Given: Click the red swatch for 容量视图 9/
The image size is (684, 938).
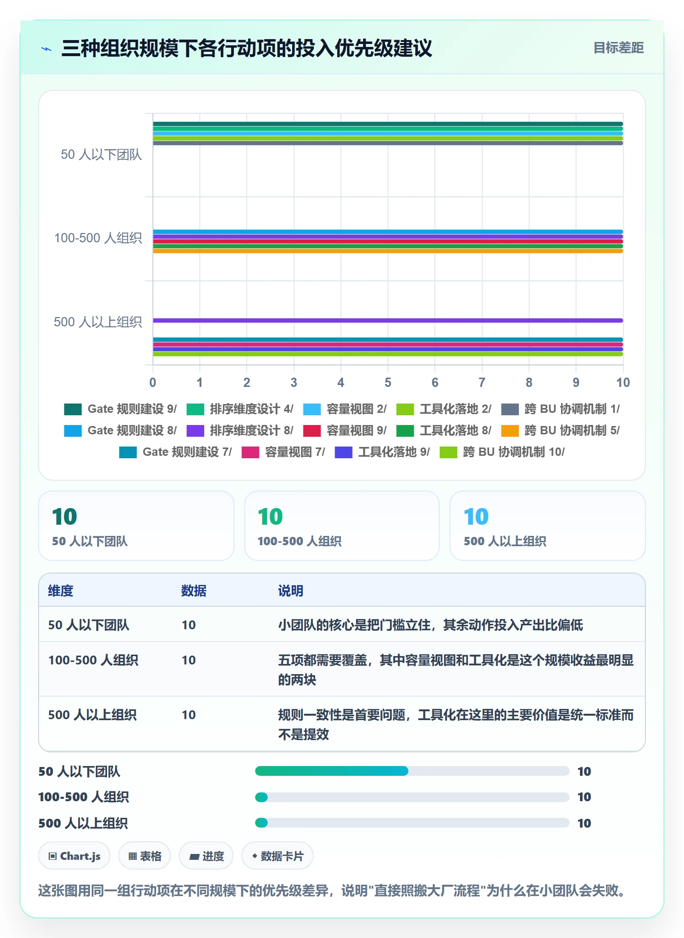Looking at the screenshot, I should click(312, 430).
